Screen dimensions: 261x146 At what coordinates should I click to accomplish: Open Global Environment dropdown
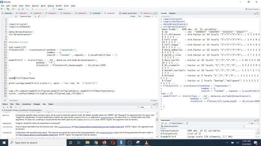170,126
